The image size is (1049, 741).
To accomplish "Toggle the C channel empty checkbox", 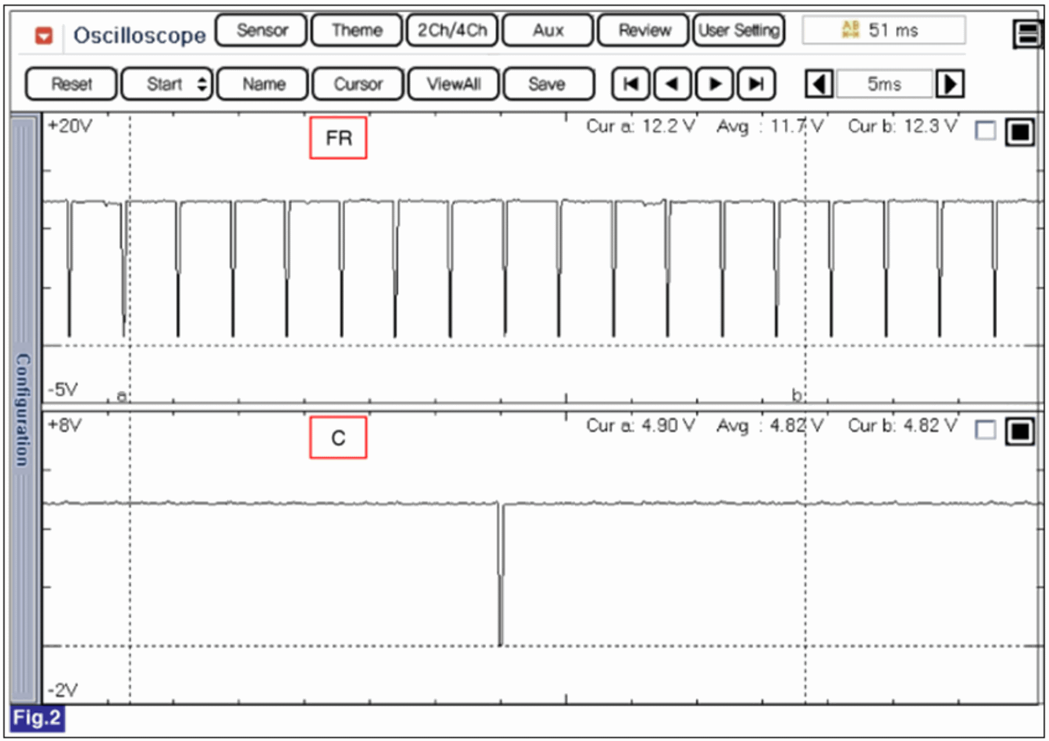I will click(985, 430).
